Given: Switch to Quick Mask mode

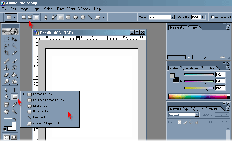Looking at the screenshot, I should (14, 137).
